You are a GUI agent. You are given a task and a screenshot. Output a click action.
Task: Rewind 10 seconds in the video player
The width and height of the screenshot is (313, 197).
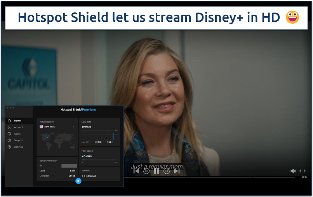146,171
